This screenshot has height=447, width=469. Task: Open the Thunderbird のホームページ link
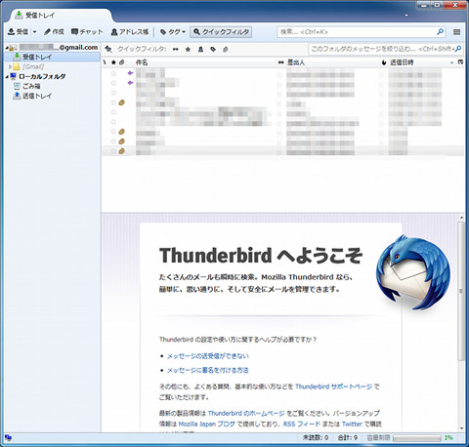pyautogui.click(x=246, y=413)
